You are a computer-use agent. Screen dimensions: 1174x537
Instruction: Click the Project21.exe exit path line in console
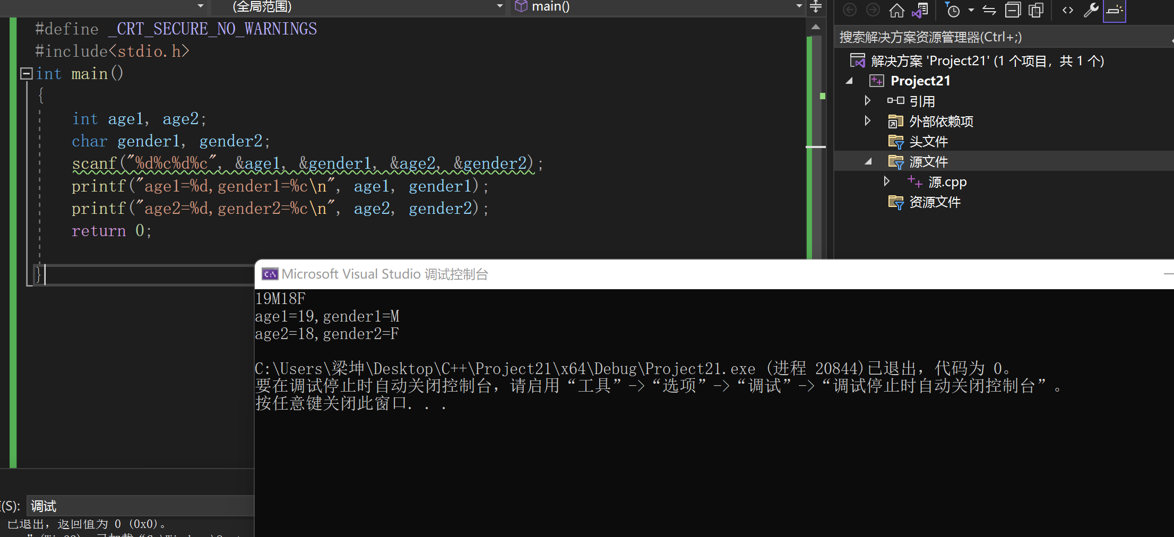pos(633,368)
